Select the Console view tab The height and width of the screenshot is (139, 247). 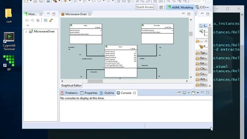click(124, 93)
